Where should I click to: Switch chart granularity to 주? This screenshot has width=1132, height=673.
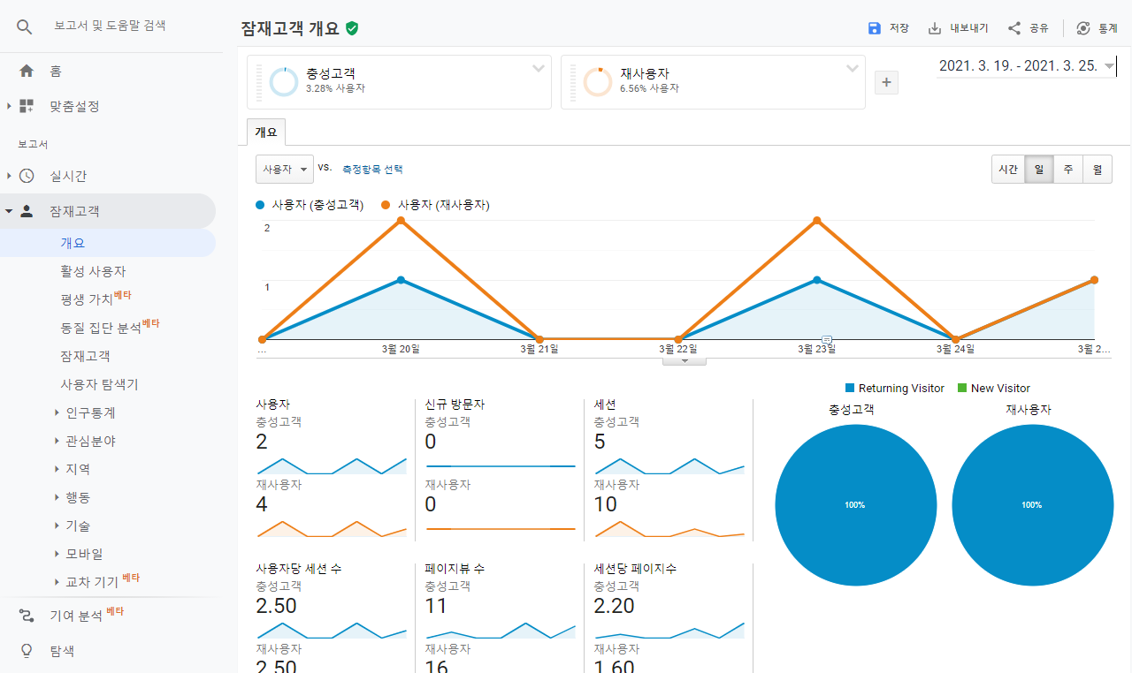point(1068,169)
